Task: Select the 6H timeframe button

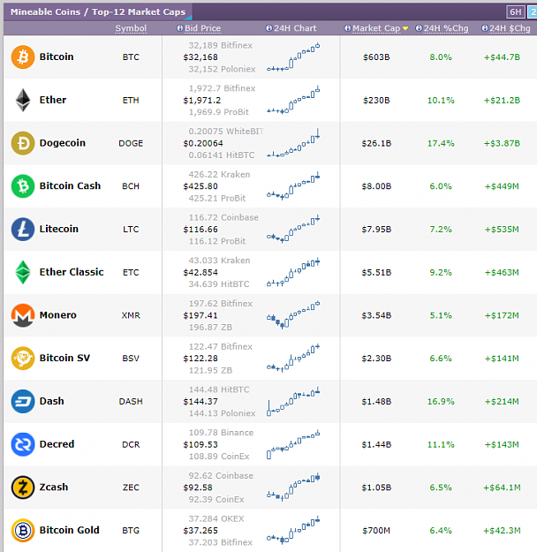Action: (516, 12)
